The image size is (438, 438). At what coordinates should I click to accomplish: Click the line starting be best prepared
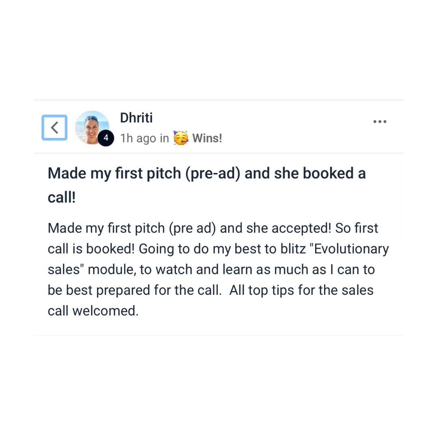pyautogui.click(x=210, y=290)
